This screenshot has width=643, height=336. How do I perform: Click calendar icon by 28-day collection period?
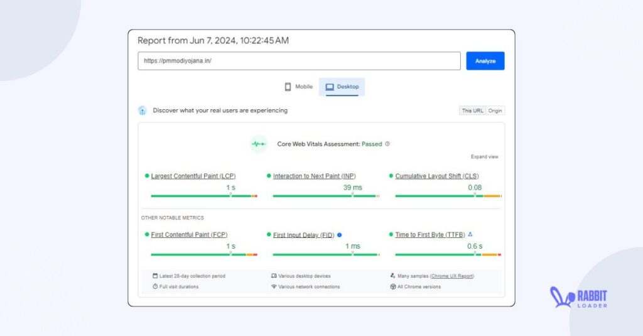[155, 276]
